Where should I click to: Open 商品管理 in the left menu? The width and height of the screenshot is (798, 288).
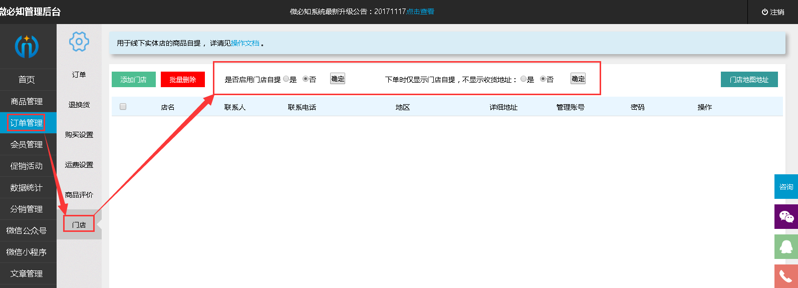27,101
